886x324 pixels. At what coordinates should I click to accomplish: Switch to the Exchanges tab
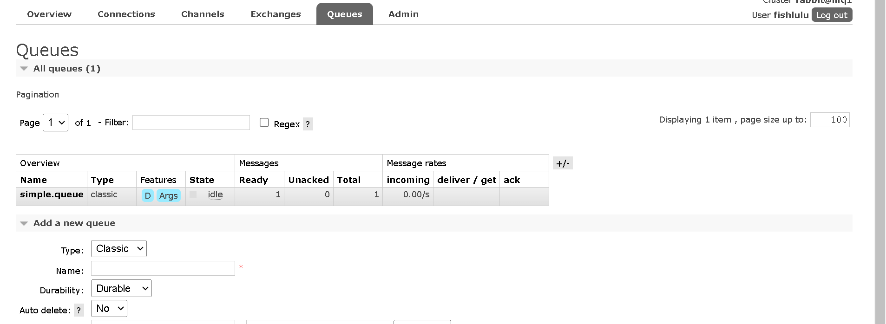pos(276,14)
